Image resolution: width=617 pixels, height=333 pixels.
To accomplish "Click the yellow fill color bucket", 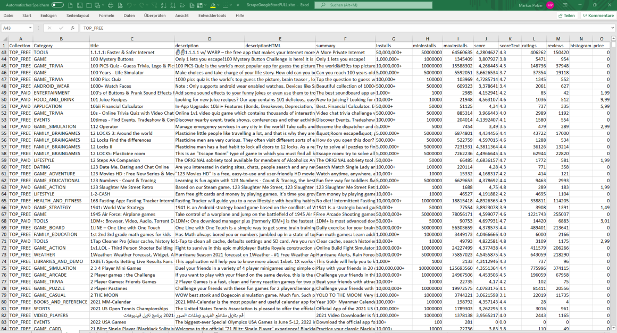I will tap(213, 5).
